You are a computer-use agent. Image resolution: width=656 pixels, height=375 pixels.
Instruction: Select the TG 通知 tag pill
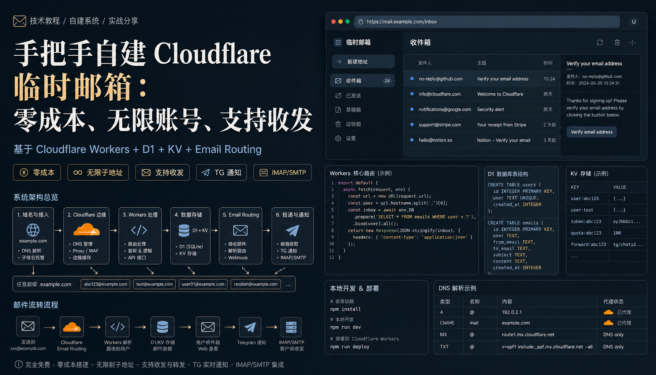point(221,172)
